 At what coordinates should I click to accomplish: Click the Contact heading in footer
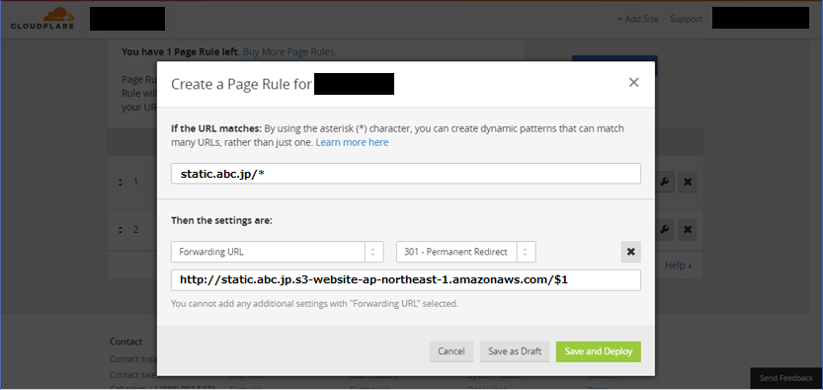[x=126, y=342]
